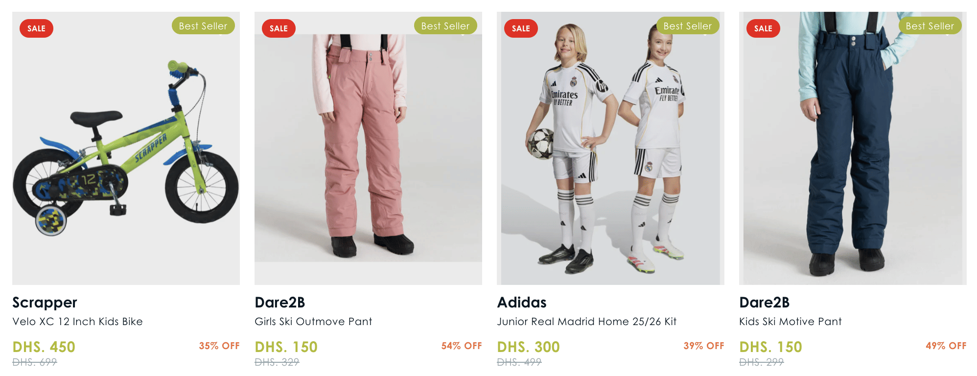The height and width of the screenshot is (376, 977).
Task: Click the Adidas brand name
Action: pos(522,303)
